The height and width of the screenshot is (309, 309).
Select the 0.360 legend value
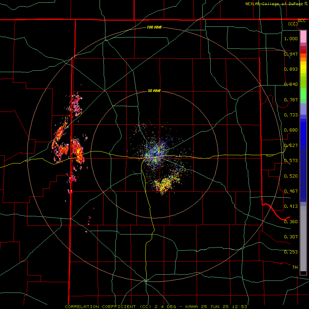click(x=291, y=222)
